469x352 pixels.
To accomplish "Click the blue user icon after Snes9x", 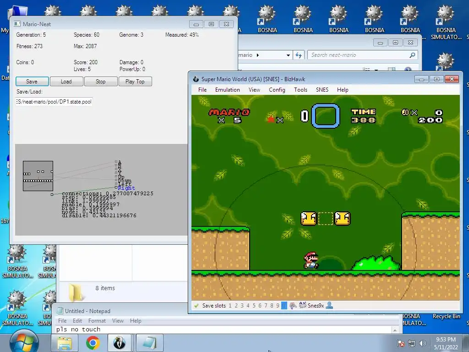I will [x=329, y=305].
